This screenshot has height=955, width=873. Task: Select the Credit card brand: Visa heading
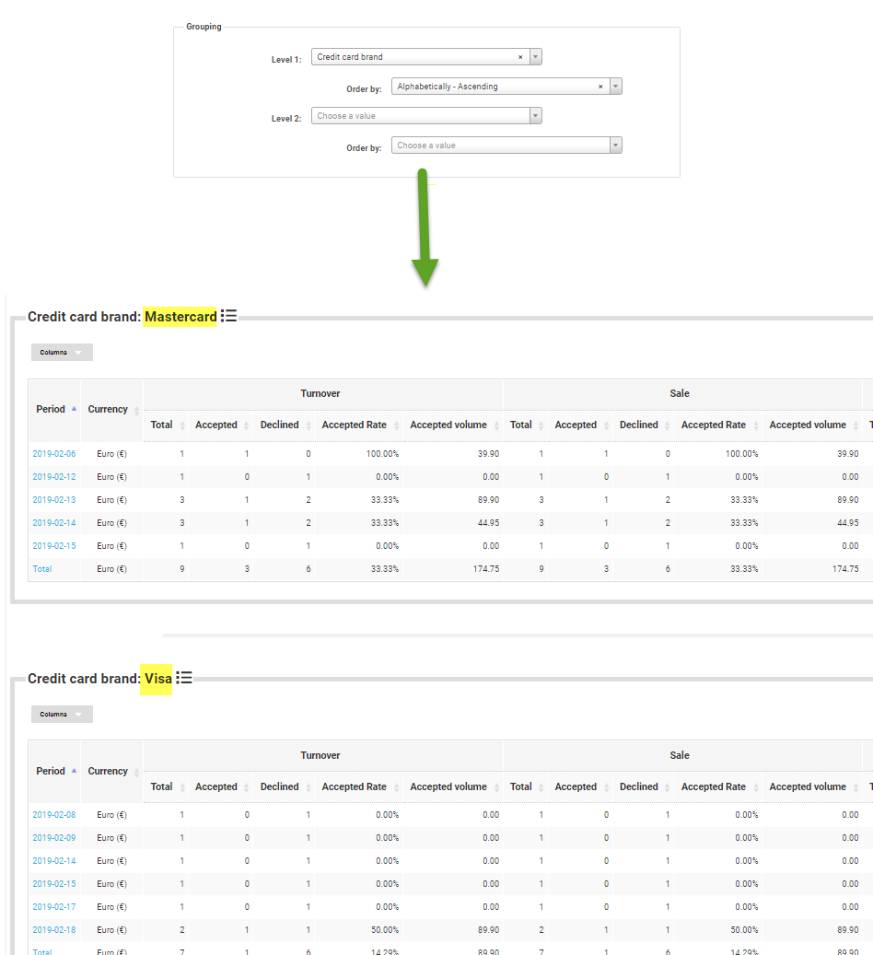[99, 679]
